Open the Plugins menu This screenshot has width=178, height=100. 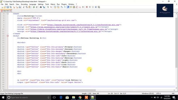(64, 4)
